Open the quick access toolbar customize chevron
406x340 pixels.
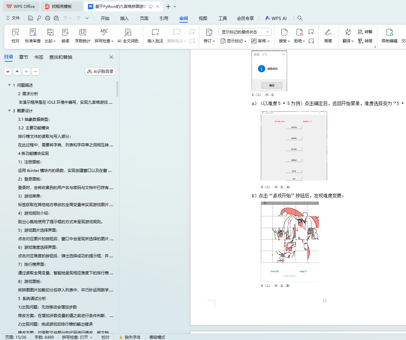click(87, 18)
